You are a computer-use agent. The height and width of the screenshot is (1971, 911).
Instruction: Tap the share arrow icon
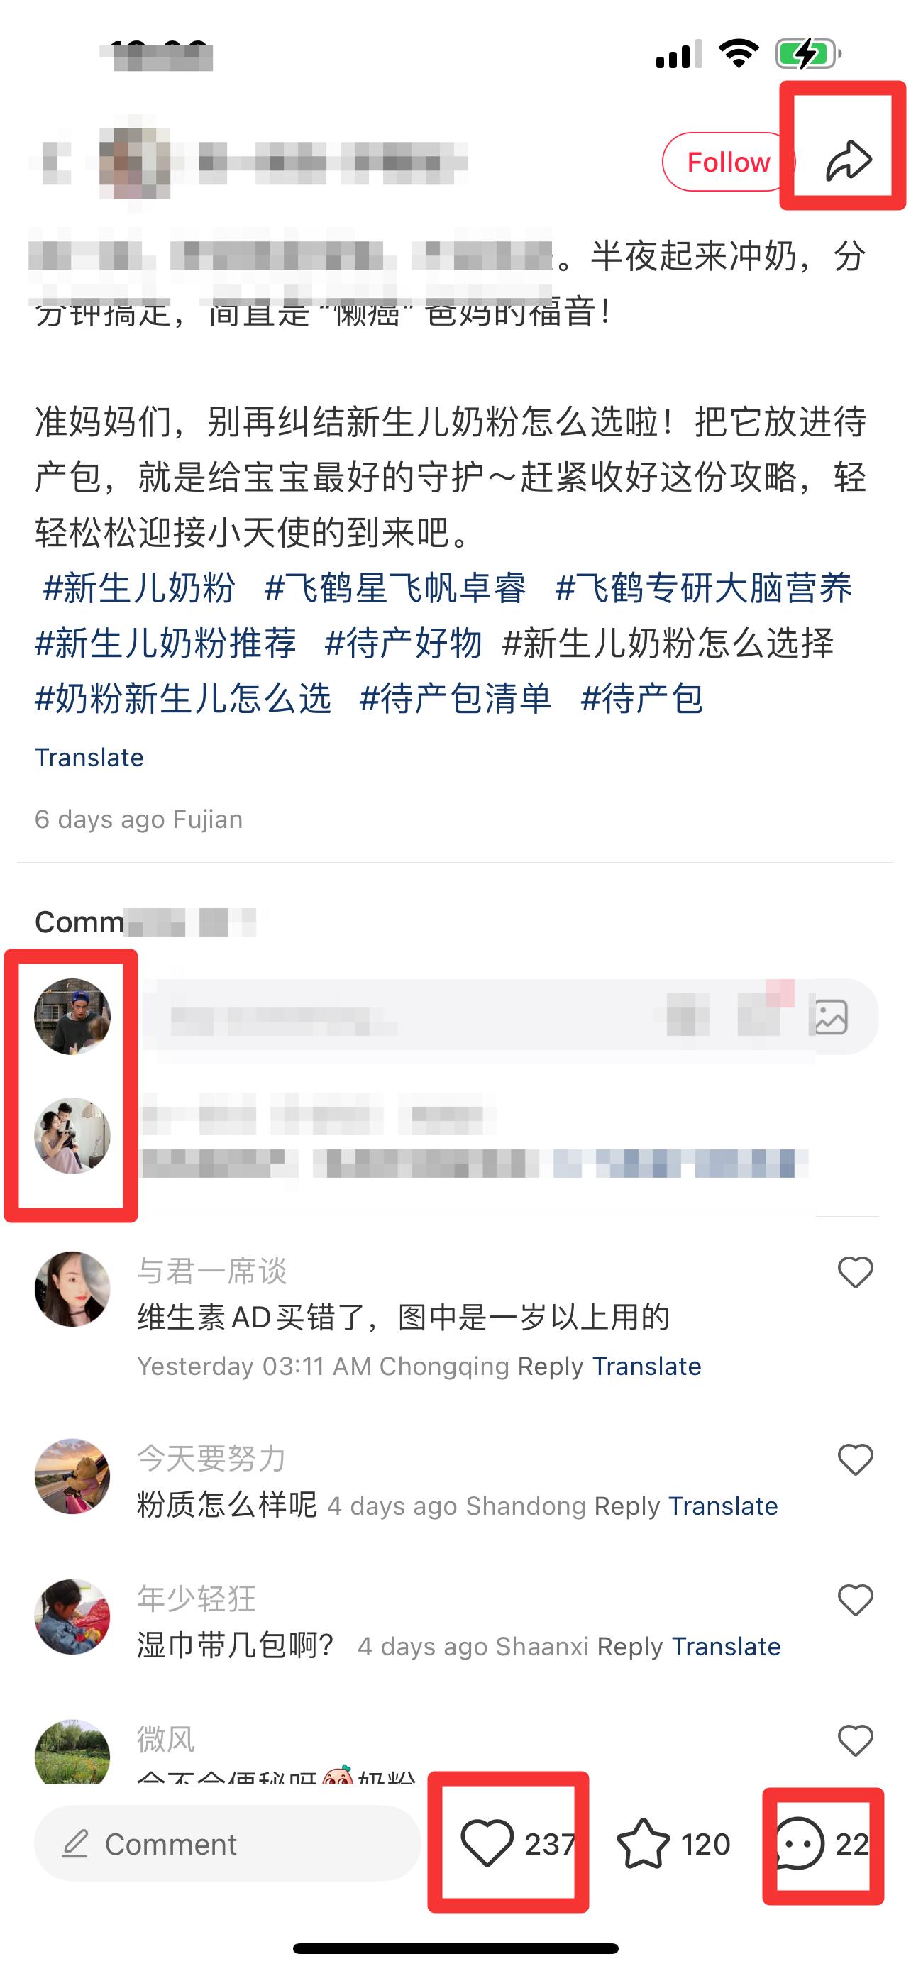(848, 160)
